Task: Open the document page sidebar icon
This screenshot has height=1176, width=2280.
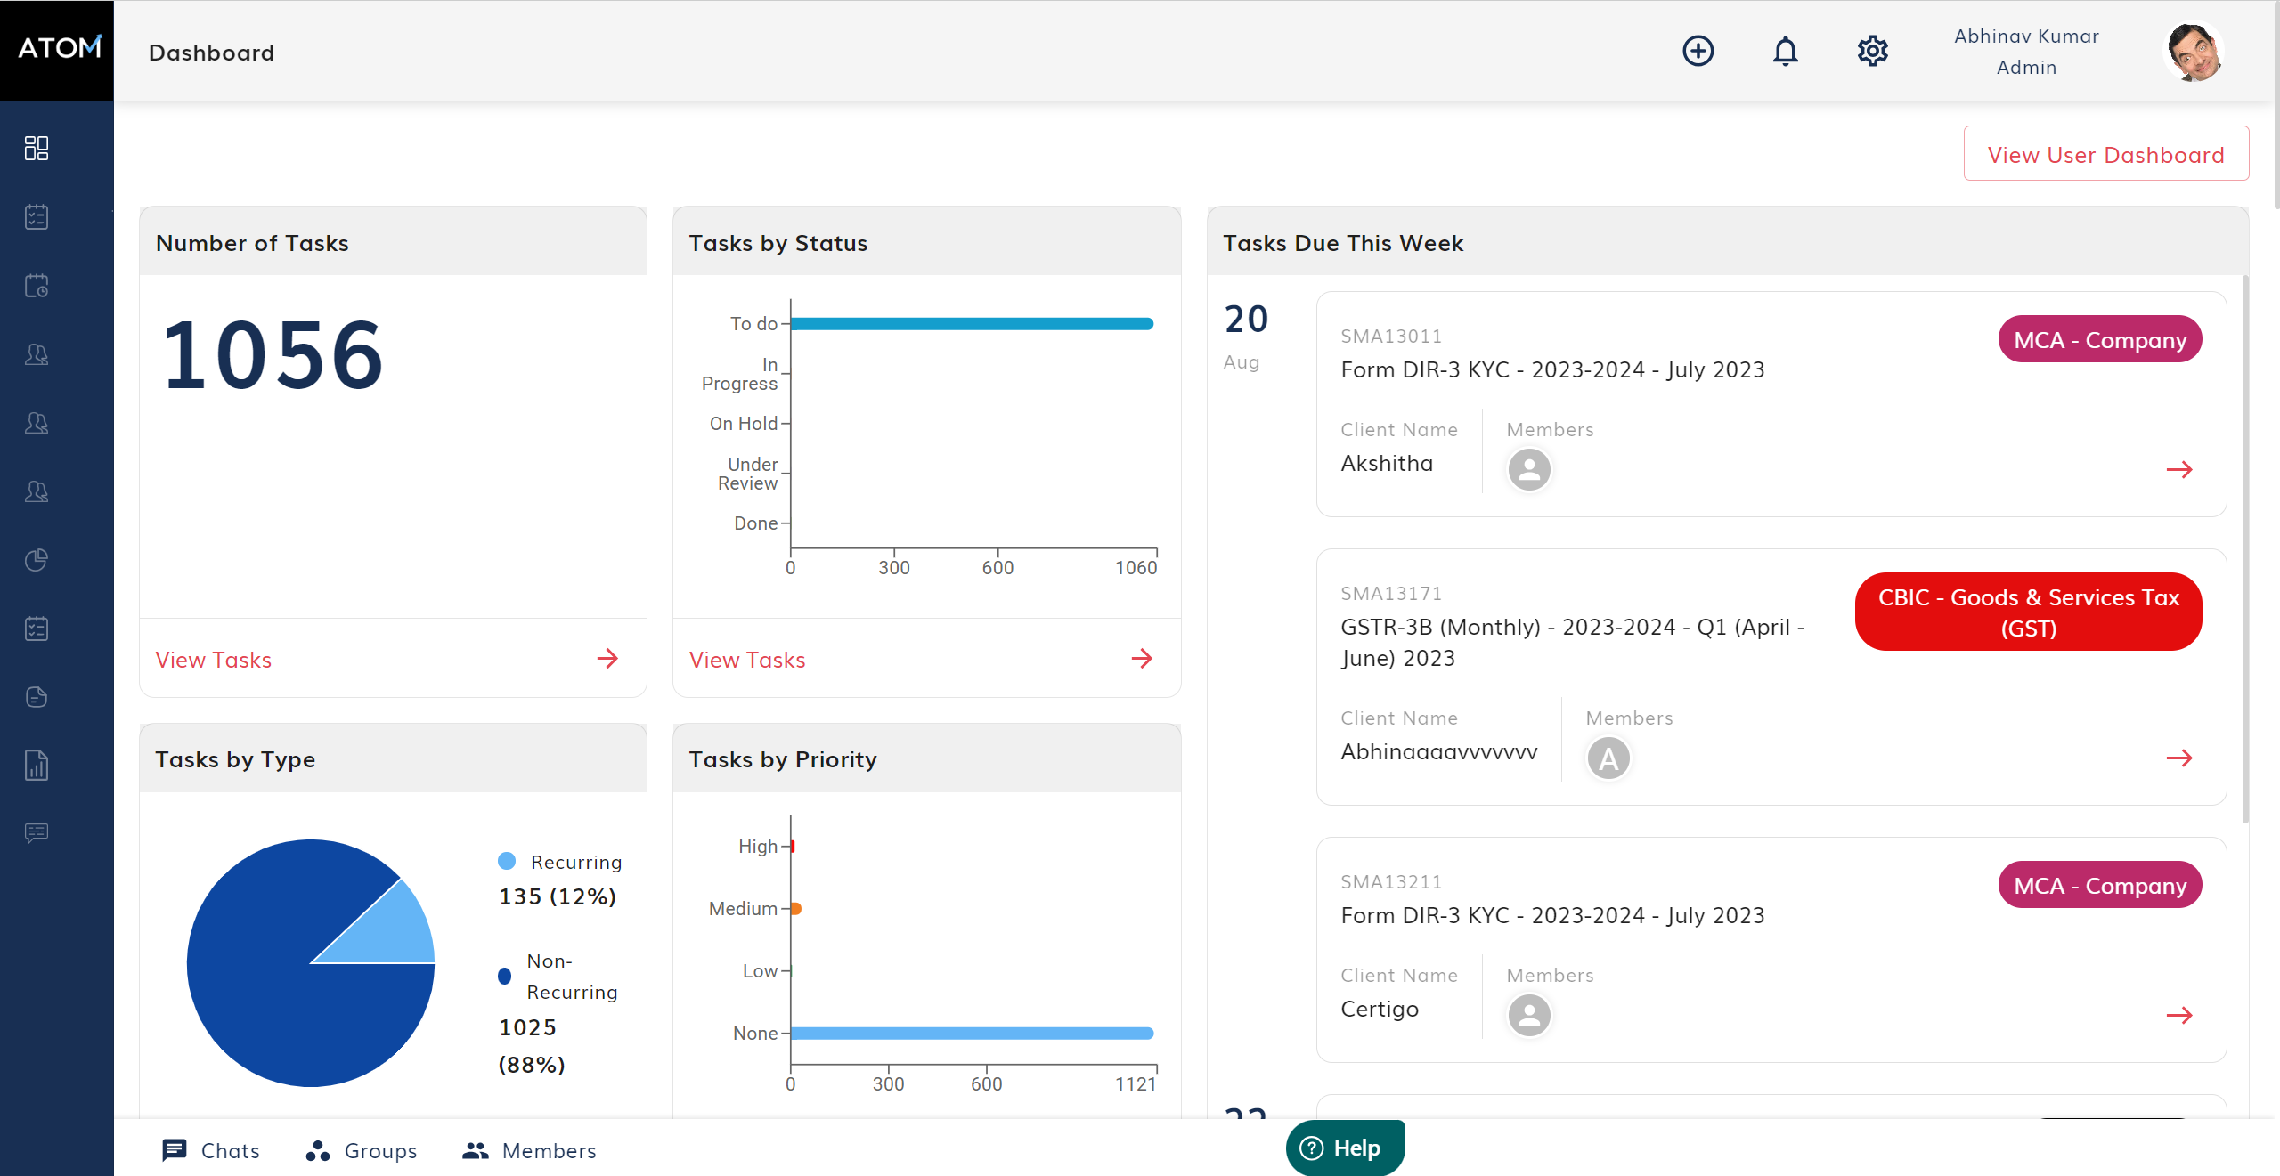Action: coord(37,697)
